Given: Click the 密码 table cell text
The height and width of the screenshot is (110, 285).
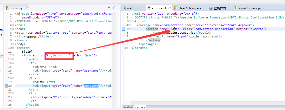Looking at the screenshot, I should [x=43, y=82].
